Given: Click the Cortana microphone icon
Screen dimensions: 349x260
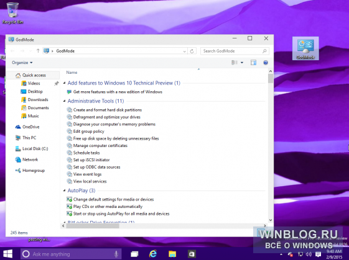Looking at the screenshot, I should pos(116,254).
